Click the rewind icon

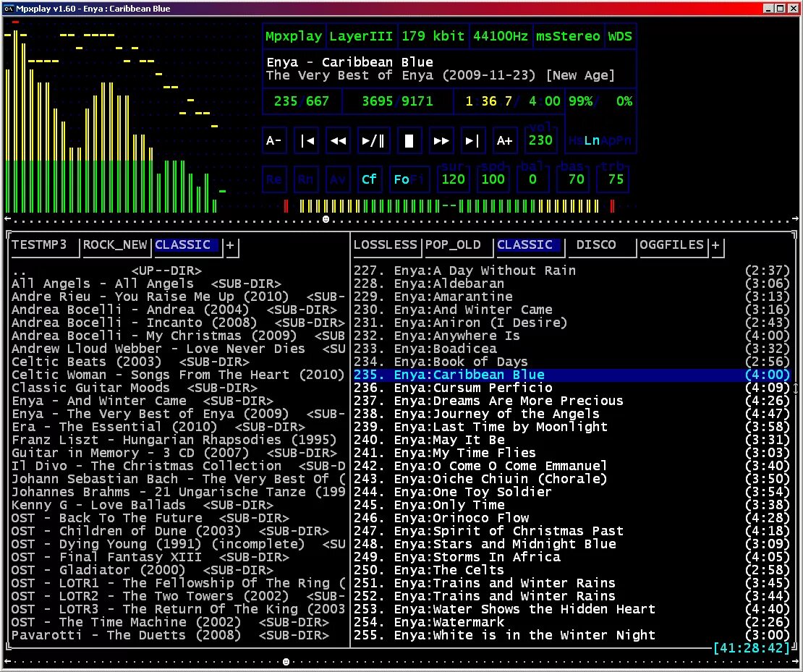338,140
